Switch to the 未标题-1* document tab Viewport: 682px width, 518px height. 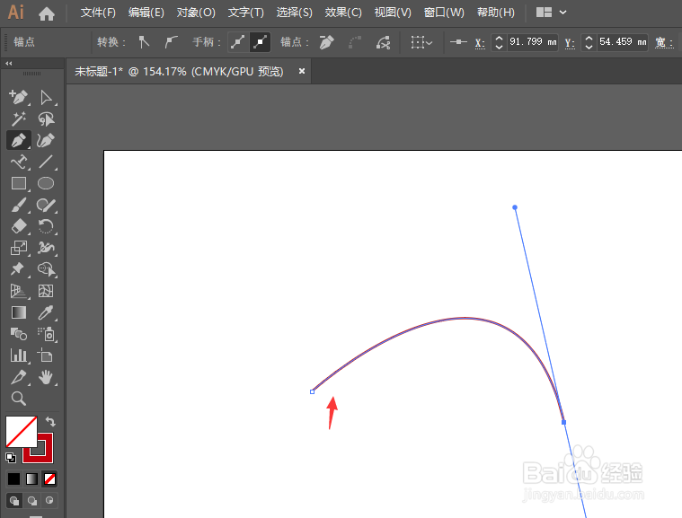click(179, 71)
